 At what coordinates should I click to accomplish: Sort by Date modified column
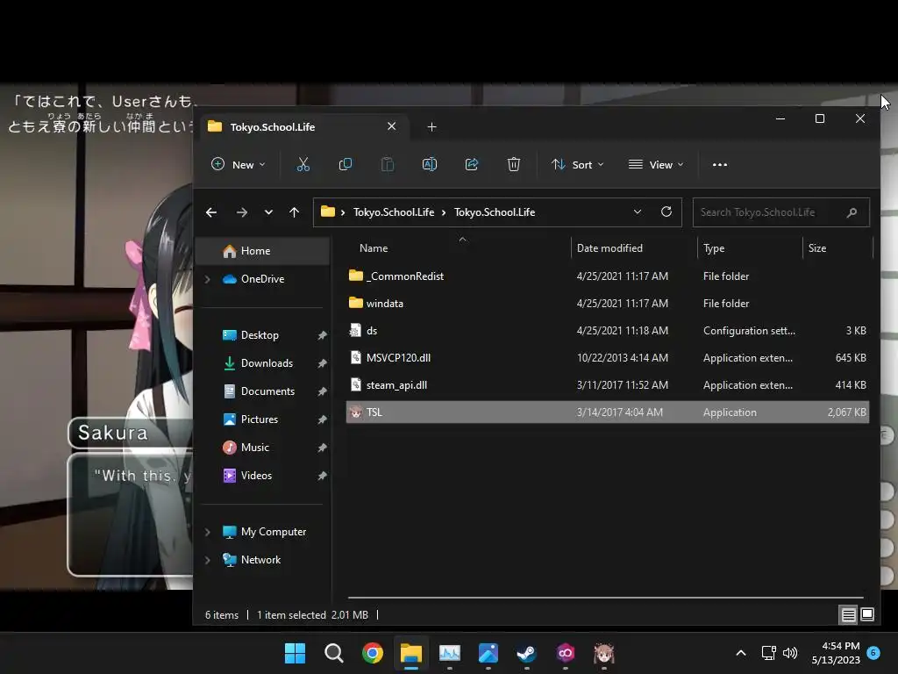[x=609, y=248]
